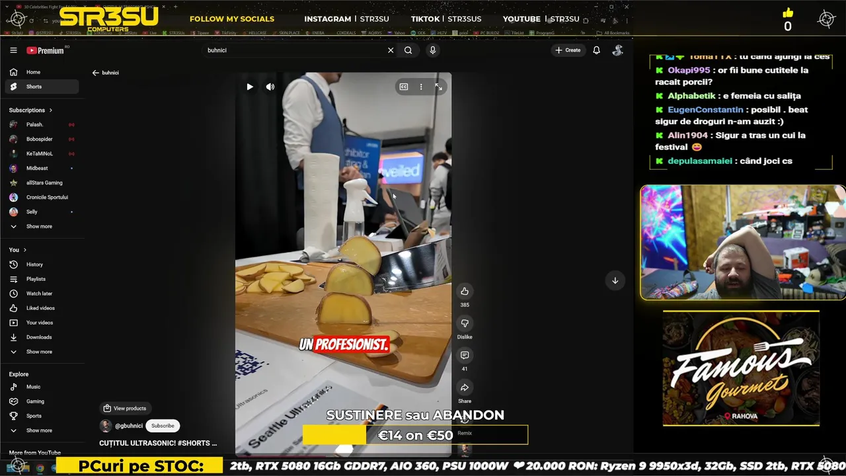The width and height of the screenshot is (846, 476).
Task: Click the yellow €14 on €50 progress bar
Action: point(415,435)
